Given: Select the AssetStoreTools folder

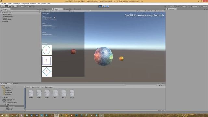Looking at the screenshot, I should (x=9, y=99).
